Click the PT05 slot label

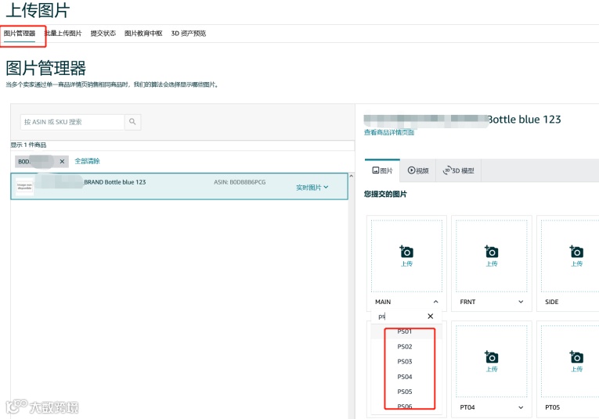552,407
